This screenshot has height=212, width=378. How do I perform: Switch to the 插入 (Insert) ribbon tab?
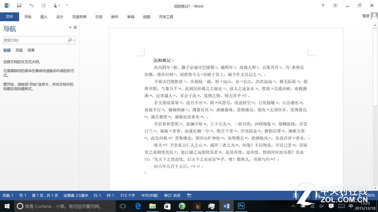pyautogui.click(x=44, y=17)
